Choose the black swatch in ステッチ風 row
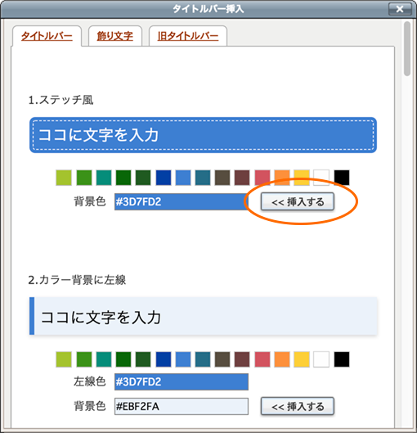 pos(342,178)
